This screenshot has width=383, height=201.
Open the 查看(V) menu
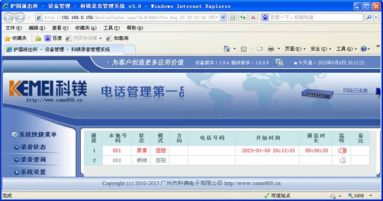[60, 28]
